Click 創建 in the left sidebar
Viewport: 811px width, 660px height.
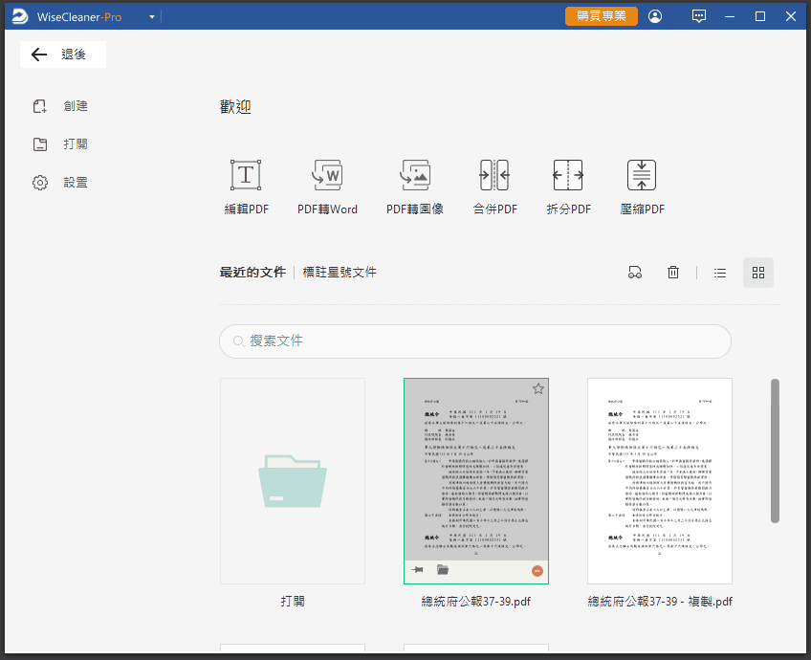75,106
